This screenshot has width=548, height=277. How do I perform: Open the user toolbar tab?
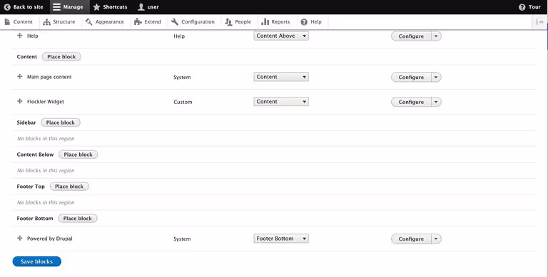148,7
